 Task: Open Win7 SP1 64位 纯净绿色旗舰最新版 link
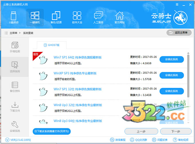(x=78, y=57)
